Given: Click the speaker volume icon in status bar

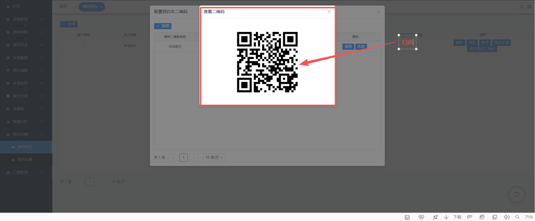Looking at the screenshot, I should [507, 217].
